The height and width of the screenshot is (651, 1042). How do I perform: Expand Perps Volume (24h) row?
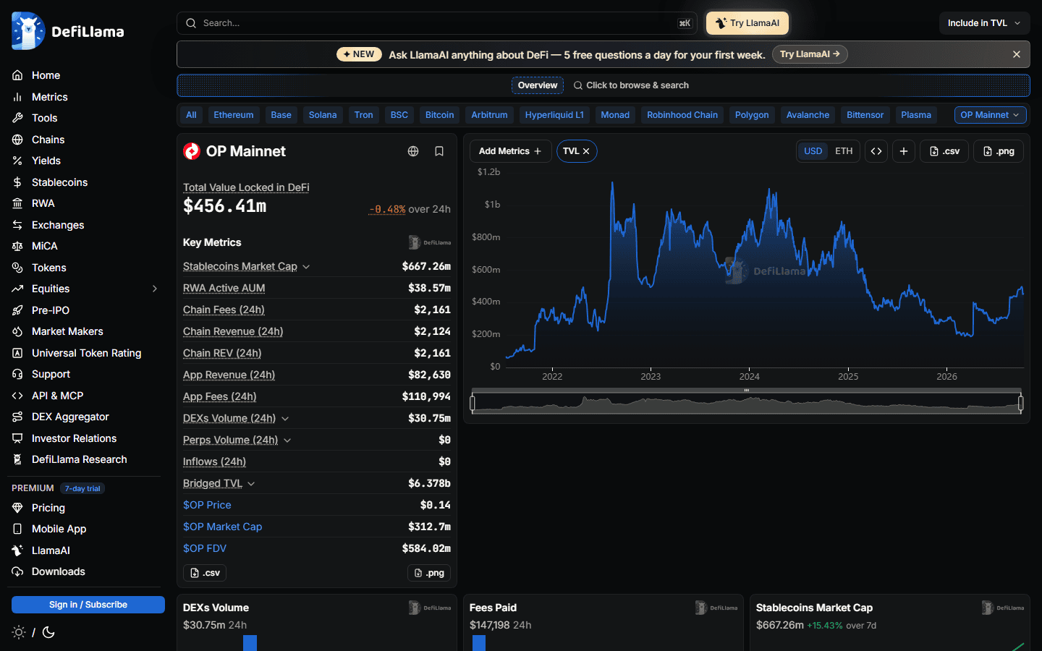[287, 441]
